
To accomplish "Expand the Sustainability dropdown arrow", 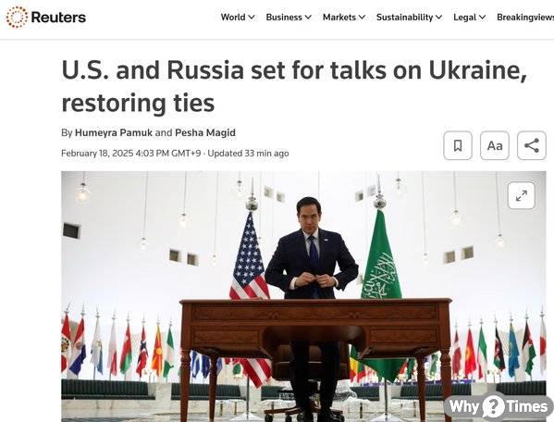I will click(x=438, y=17).
